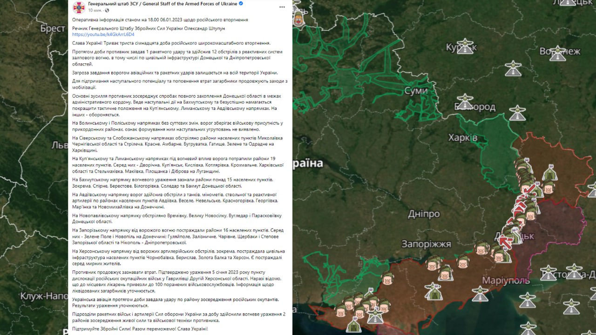The height and width of the screenshot is (335, 596).
Task: Click the Суми city label on map
Action: [x=416, y=91]
